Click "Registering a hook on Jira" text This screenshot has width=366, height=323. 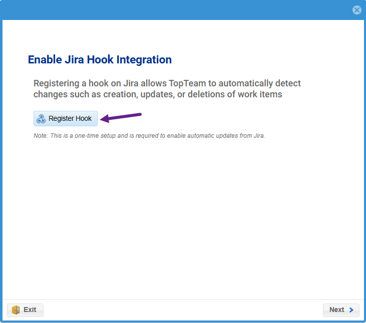tap(82, 83)
